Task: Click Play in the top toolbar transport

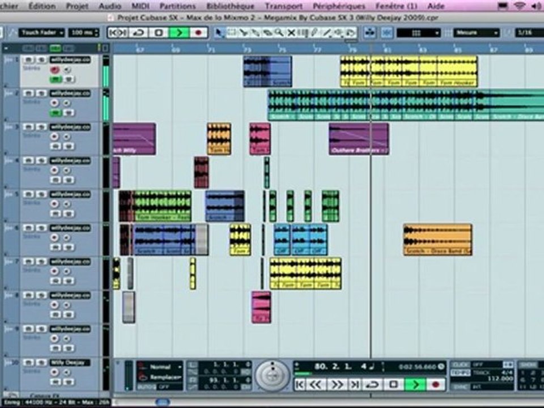Action: 179,33
